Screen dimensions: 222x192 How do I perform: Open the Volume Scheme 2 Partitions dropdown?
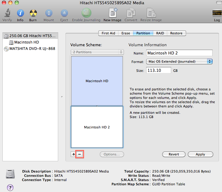[x=97, y=52]
